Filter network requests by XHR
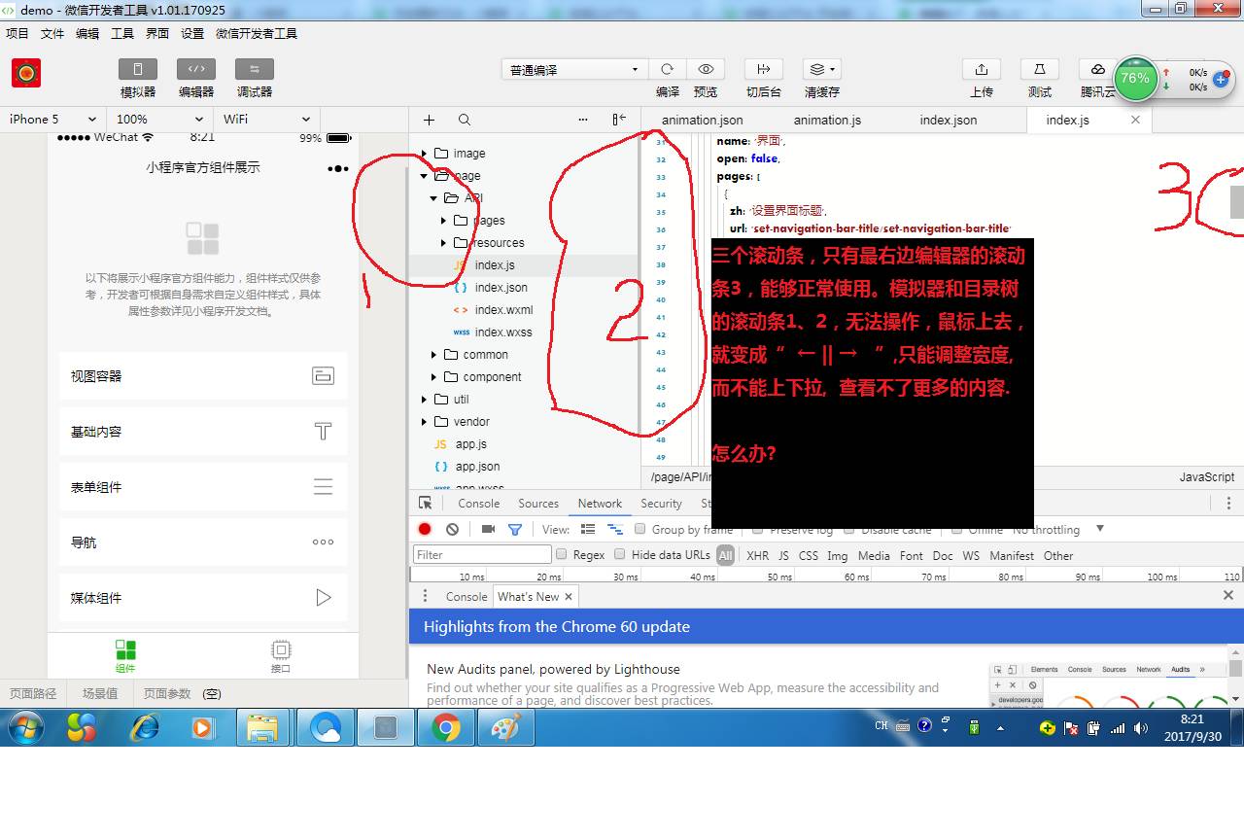Viewport: 1244px width, 840px height. point(757,555)
